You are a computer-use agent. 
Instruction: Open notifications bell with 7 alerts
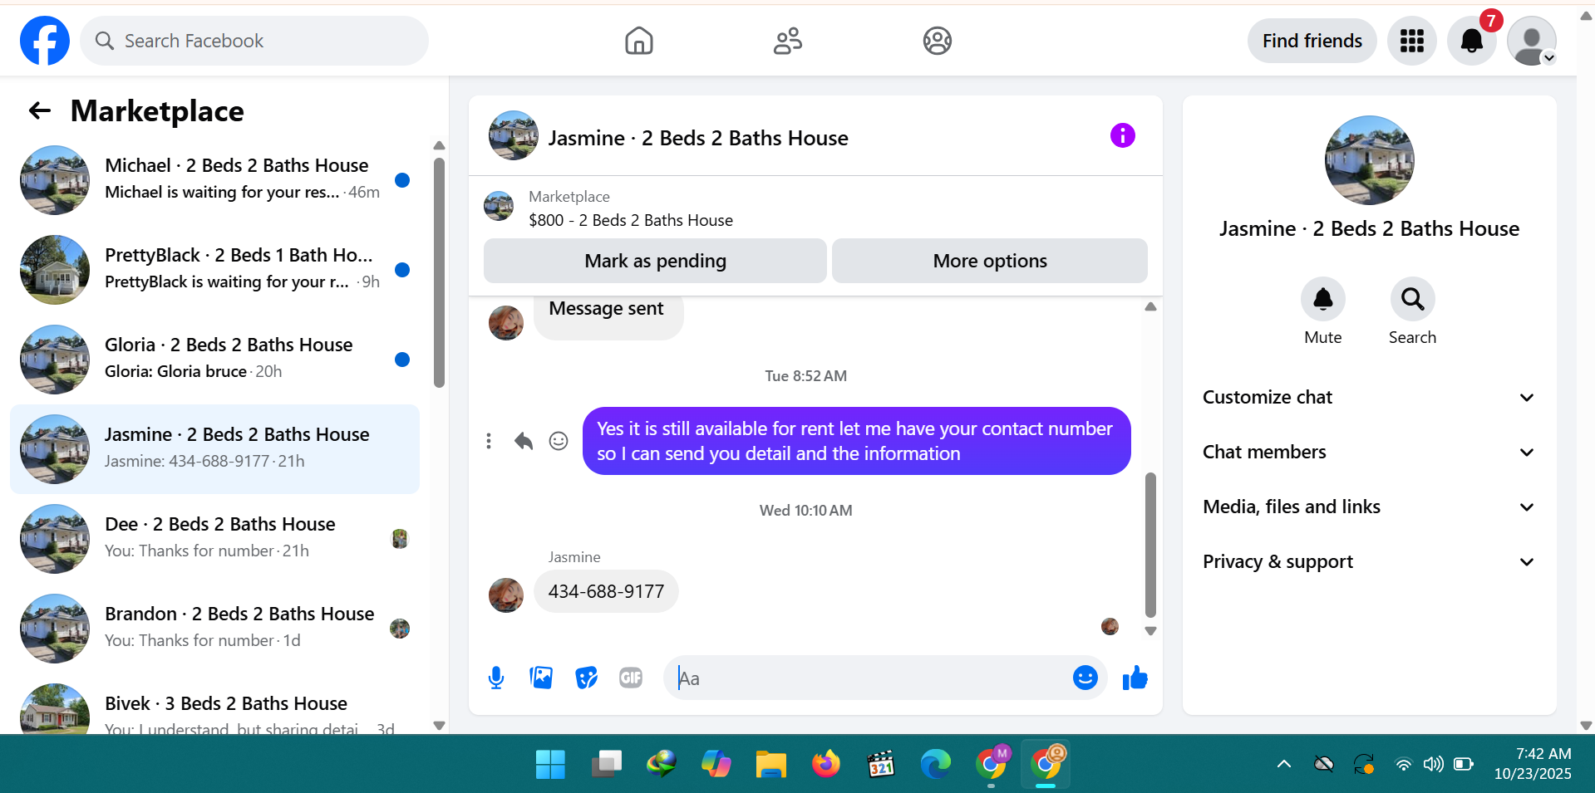pyautogui.click(x=1471, y=41)
